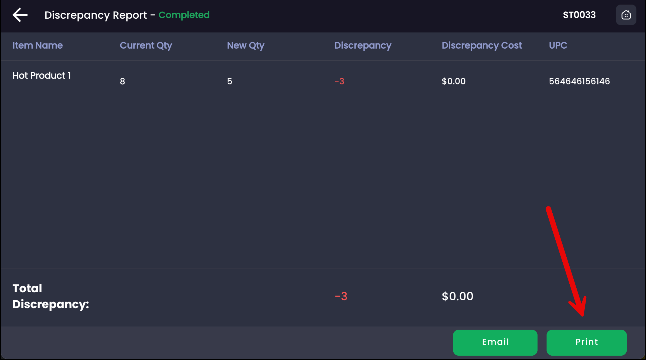
Task: Open the store icon at top right
Action: 626,15
